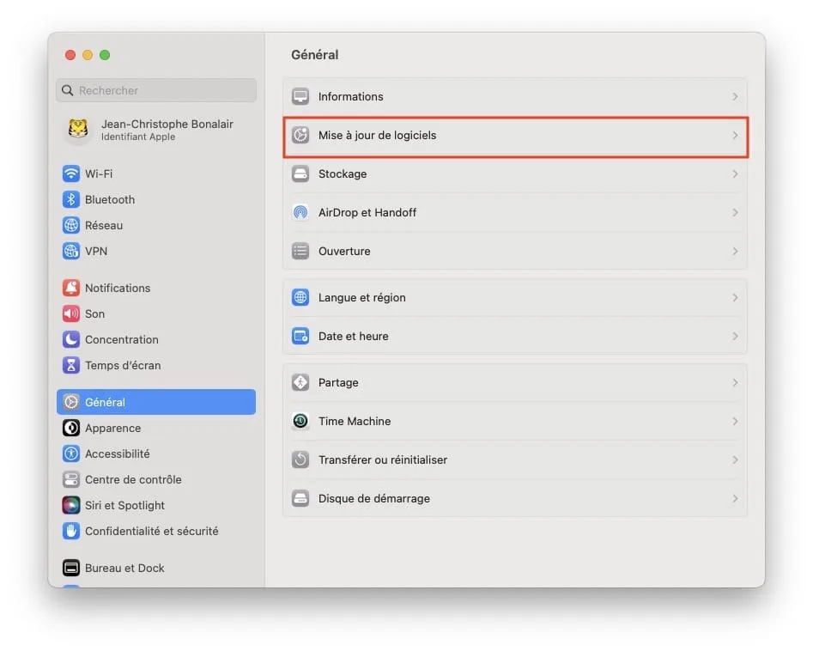Viewport: 813px width, 651px height.
Task: Click the Rechercher search field
Action: [155, 90]
